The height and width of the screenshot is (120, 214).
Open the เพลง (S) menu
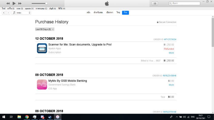(20, 9)
